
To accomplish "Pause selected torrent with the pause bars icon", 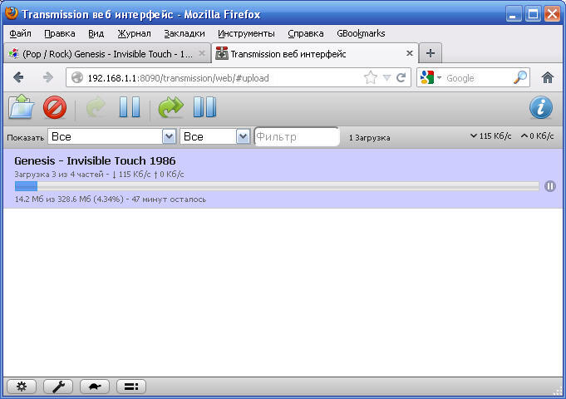I will click(130, 107).
